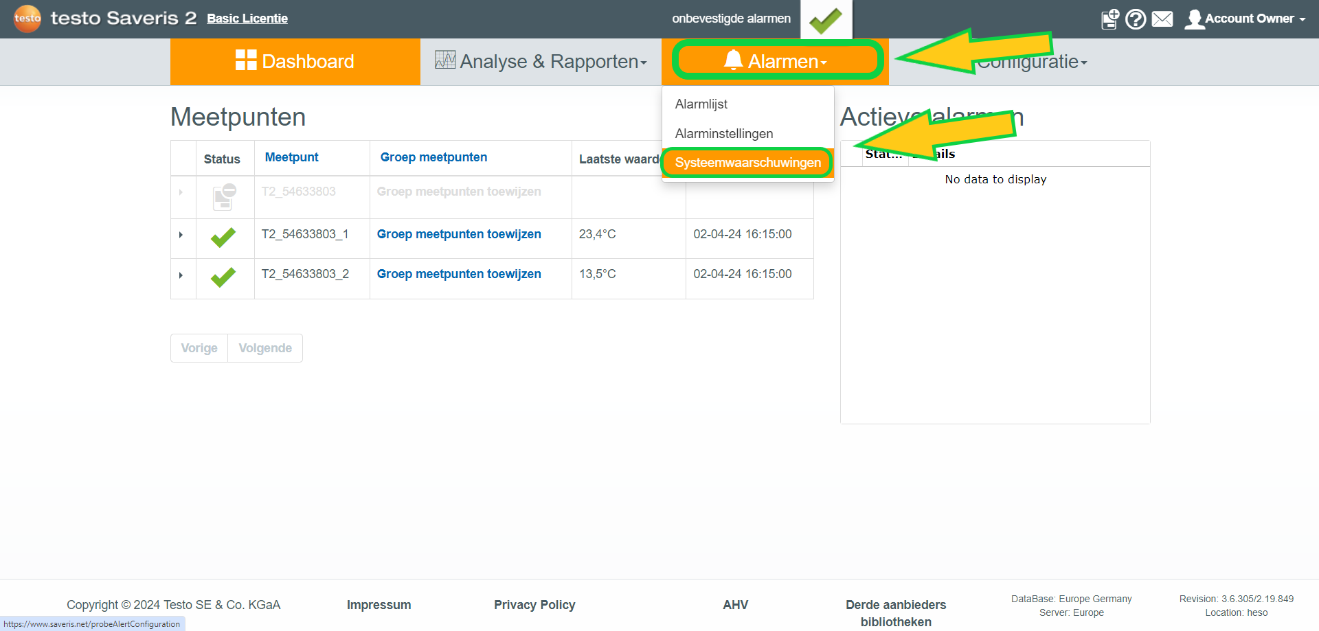This screenshot has height=631, width=1319.
Task: Open the mail envelope icon
Action: point(1162,19)
